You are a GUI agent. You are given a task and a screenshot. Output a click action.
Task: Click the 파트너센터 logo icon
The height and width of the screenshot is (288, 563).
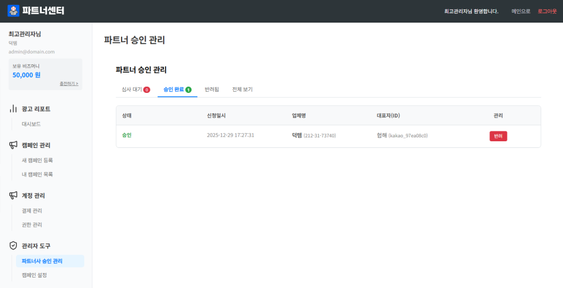coord(13,10)
